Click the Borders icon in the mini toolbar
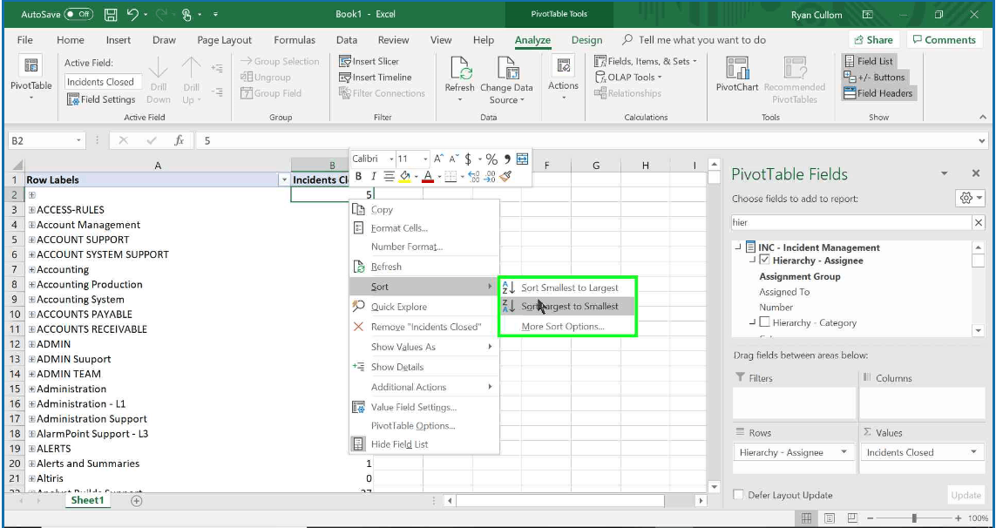Screen dimensions: 996x528 coord(450,177)
